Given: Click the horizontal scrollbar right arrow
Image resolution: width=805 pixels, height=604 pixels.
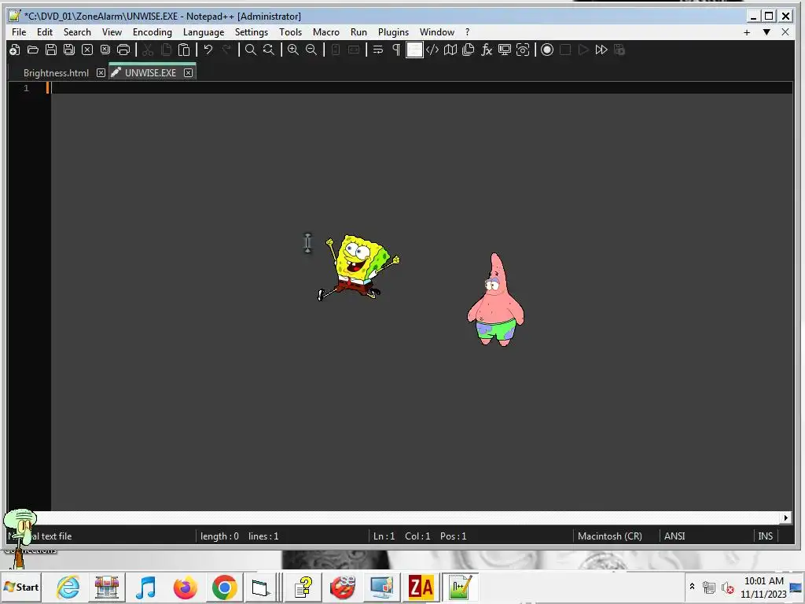Looking at the screenshot, I should pyautogui.click(x=786, y=517).
